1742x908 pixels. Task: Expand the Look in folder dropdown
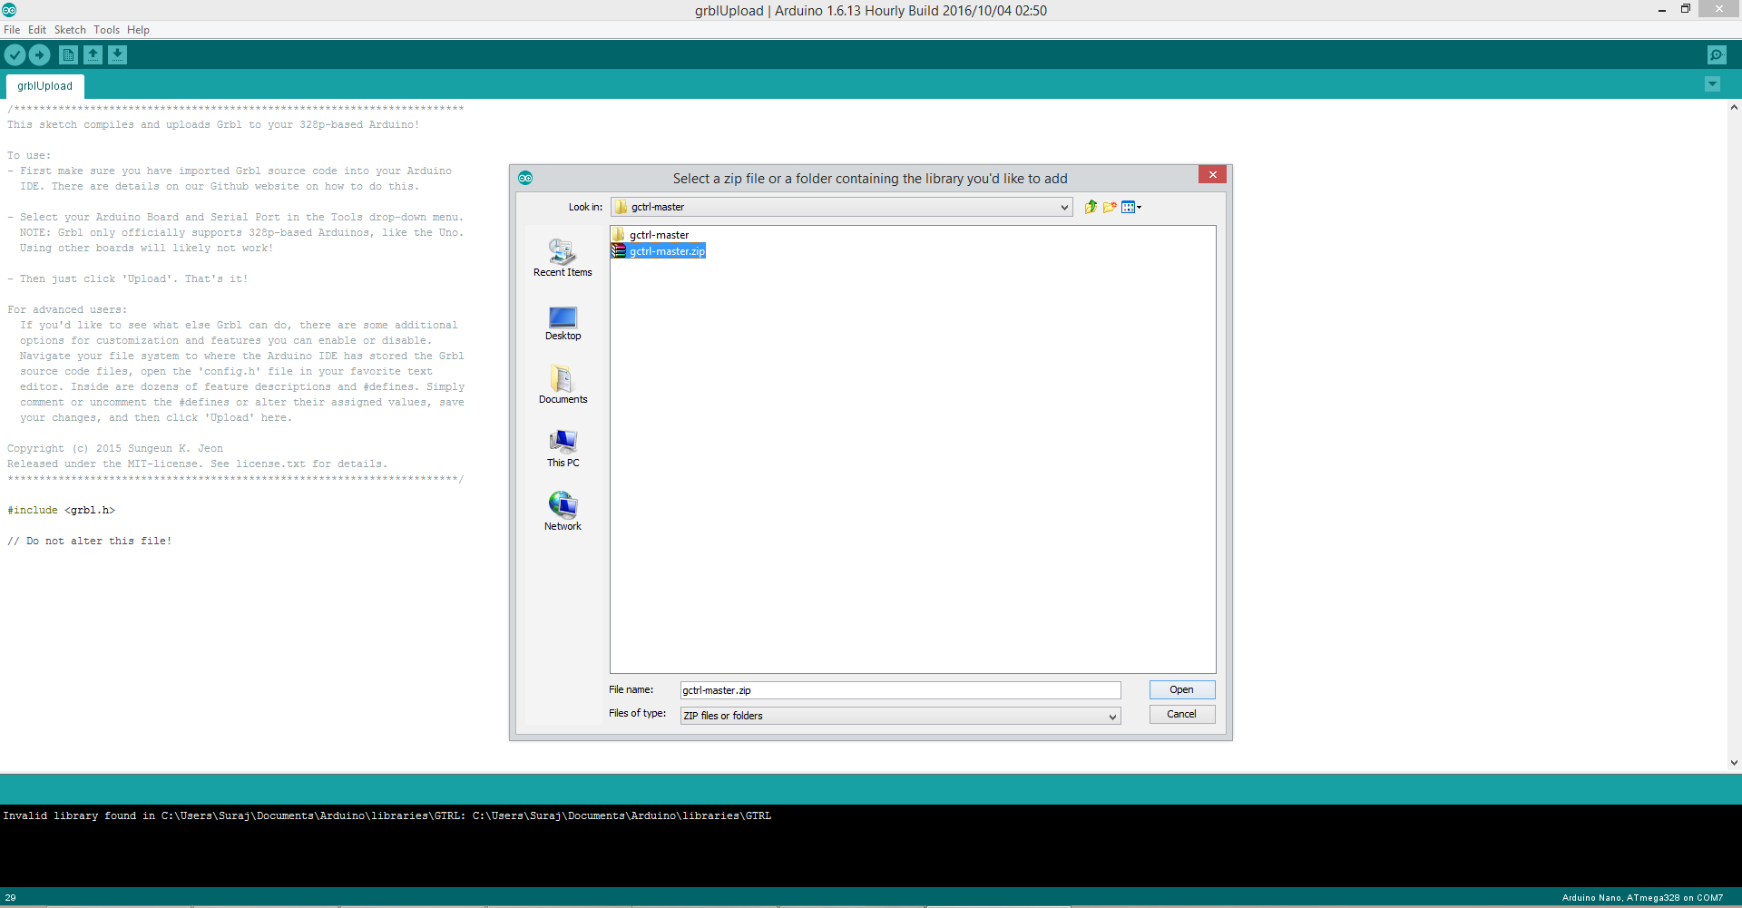click(1064, 207)
